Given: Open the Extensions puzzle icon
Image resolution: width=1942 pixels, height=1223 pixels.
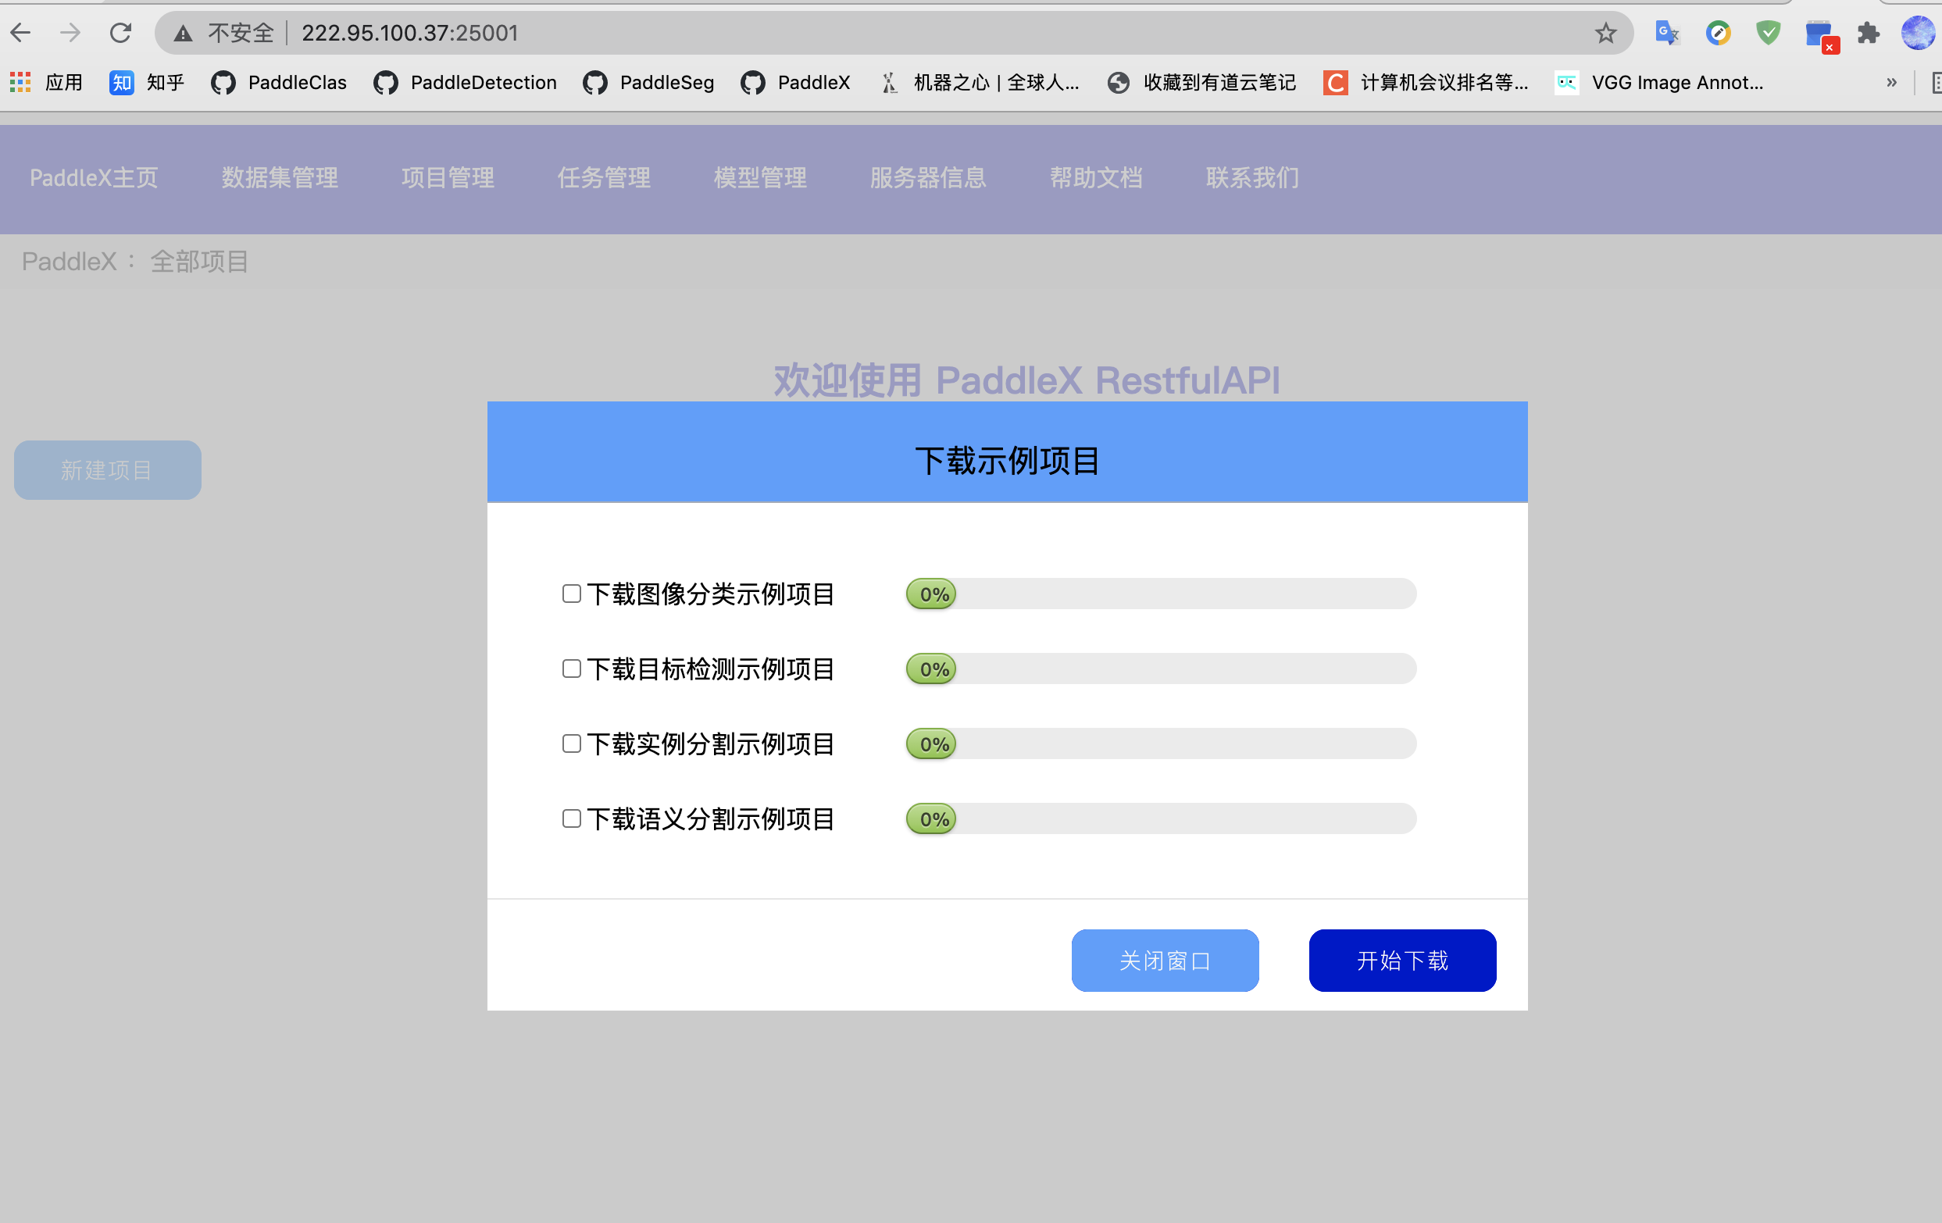Looking at the screenshot, I should point(1868,33).
